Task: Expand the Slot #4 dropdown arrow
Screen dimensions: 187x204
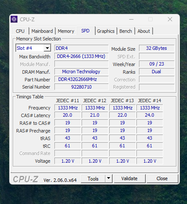Action: pyautogui.click(x=47, y=48)
